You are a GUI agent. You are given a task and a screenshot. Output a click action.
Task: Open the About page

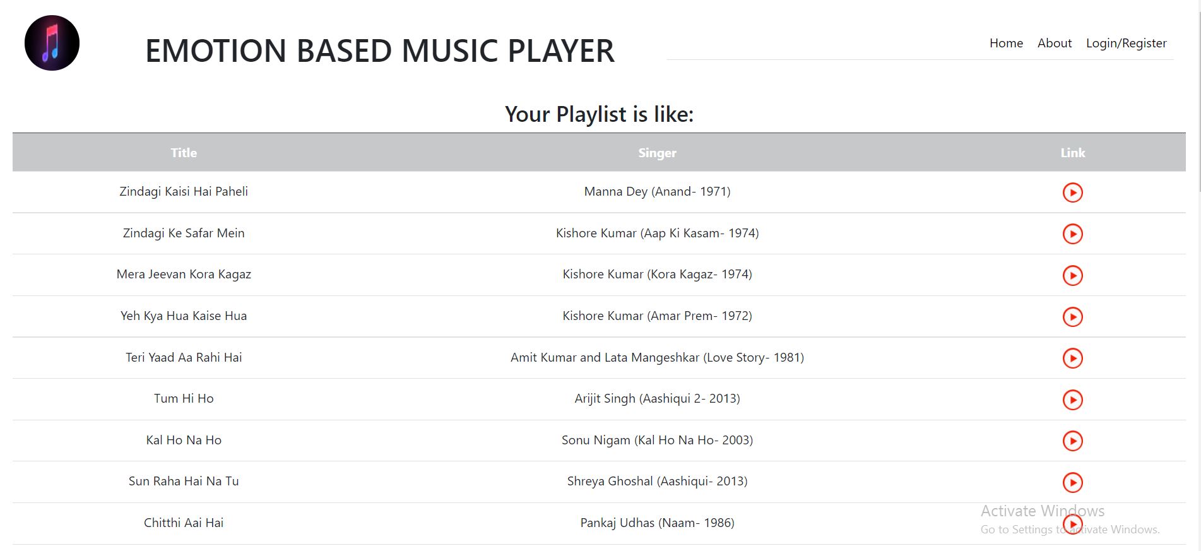[x=1054, y=43]
